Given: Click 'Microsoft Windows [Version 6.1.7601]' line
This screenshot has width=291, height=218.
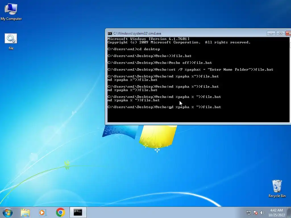Looking at the screenshot, I should (x=148, y=39).
